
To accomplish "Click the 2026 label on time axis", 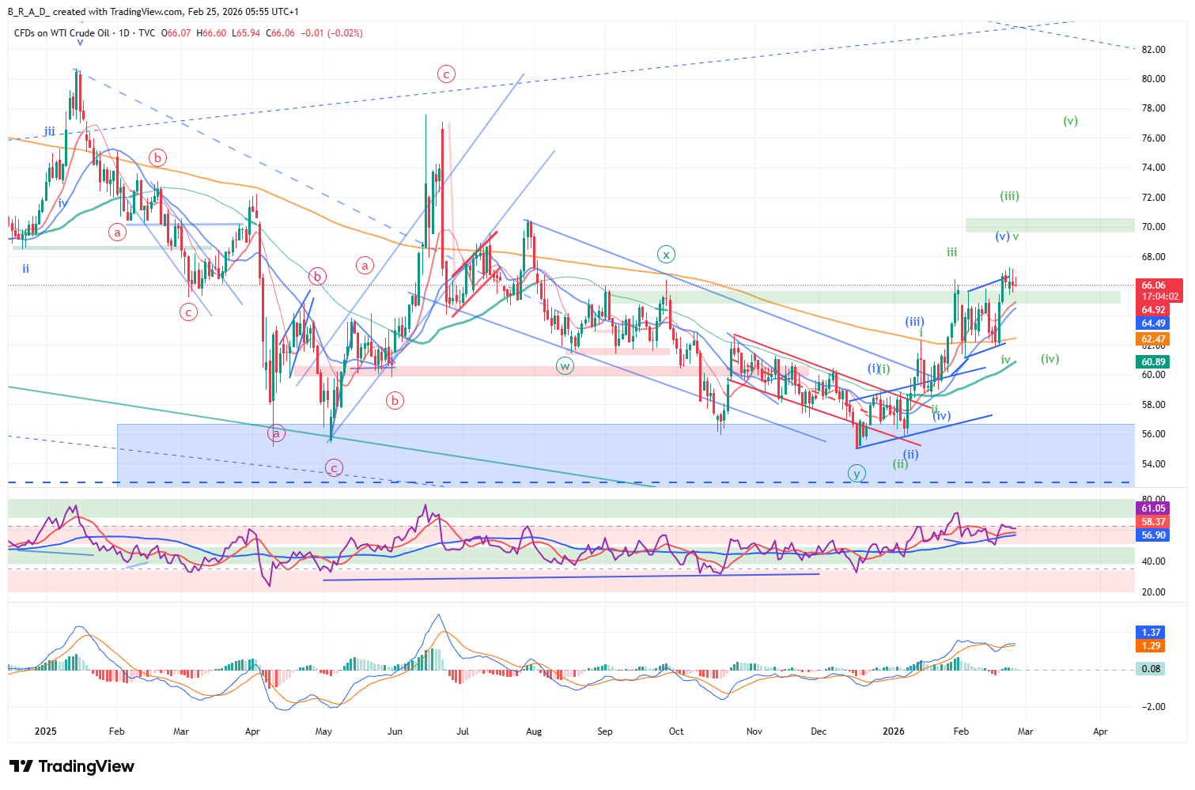I will click(894, 731).
